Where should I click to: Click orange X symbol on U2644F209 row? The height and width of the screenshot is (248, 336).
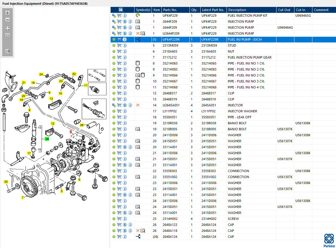pyautogui.click(x=138, y=34)
